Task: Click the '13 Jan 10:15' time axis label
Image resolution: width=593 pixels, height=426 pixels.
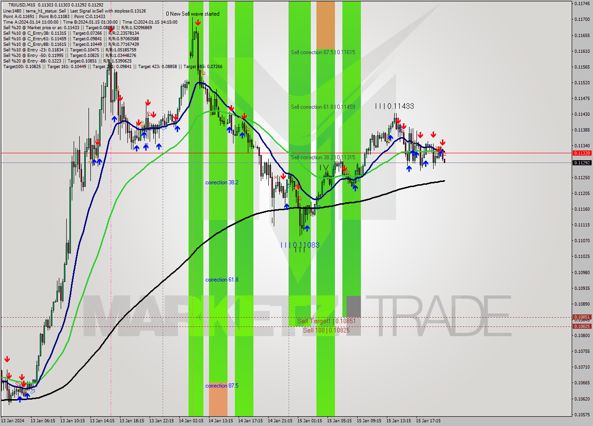Action: tap(72, 421)
